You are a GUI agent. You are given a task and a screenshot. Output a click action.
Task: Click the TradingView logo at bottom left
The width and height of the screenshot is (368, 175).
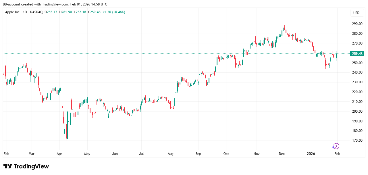[26, 166]
